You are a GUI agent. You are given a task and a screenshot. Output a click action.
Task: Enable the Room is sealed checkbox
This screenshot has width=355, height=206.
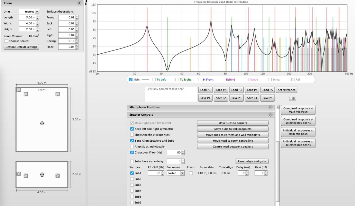click(x=6, y=41)
